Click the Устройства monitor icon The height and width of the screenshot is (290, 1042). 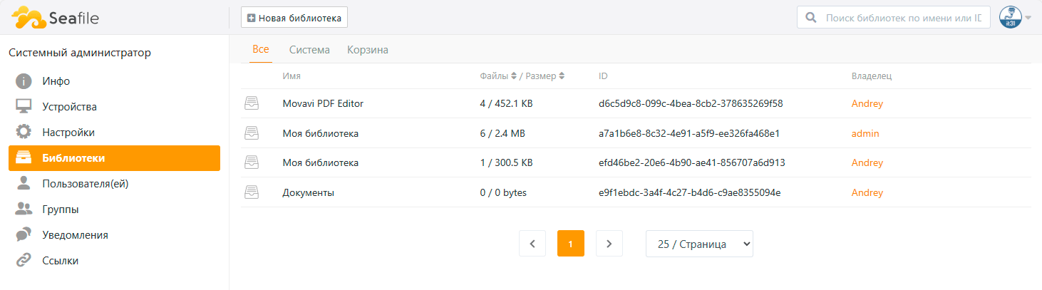point(24,107)
